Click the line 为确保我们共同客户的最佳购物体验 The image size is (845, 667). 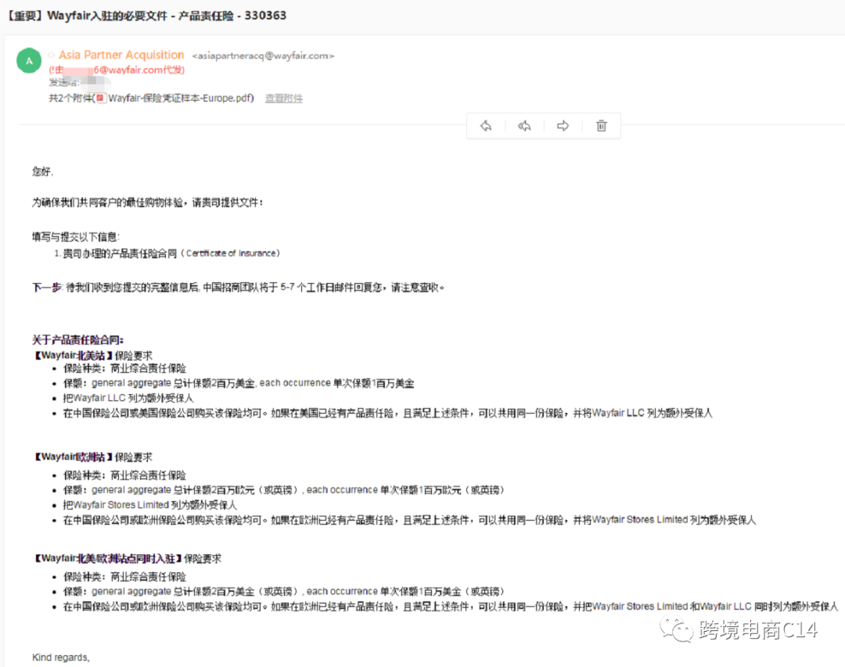pos(148,203)
